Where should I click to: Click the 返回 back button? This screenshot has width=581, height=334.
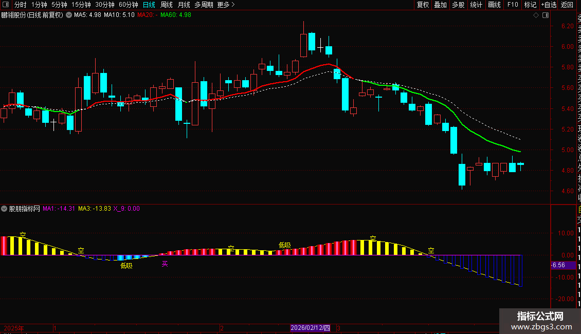coord(567,5)
